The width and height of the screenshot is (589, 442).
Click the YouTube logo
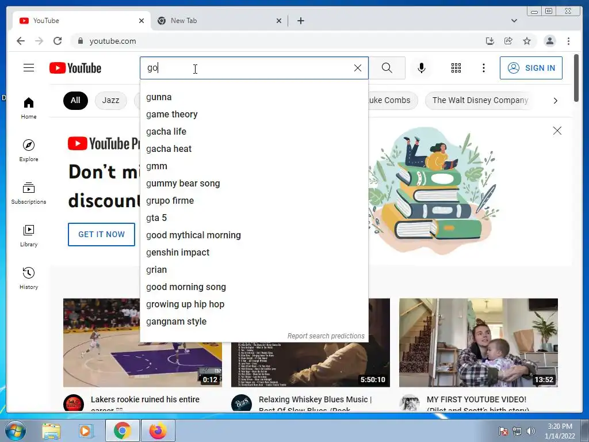pyautogui.click(x=75, y=68)
